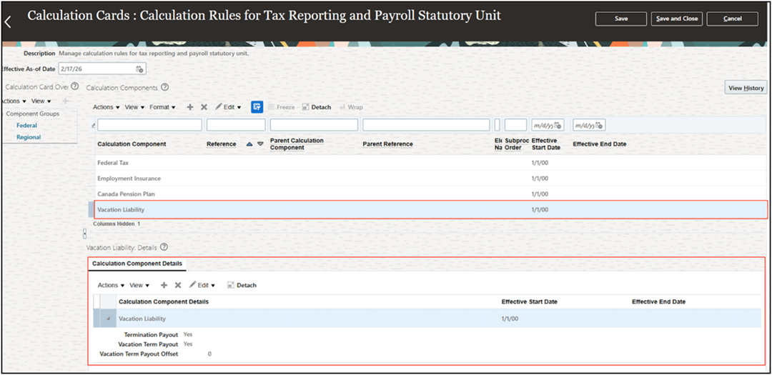Click the add plus icon in Calculation Component Details
The height and width of the screenshot is (375, 772).
coord(164,285)
